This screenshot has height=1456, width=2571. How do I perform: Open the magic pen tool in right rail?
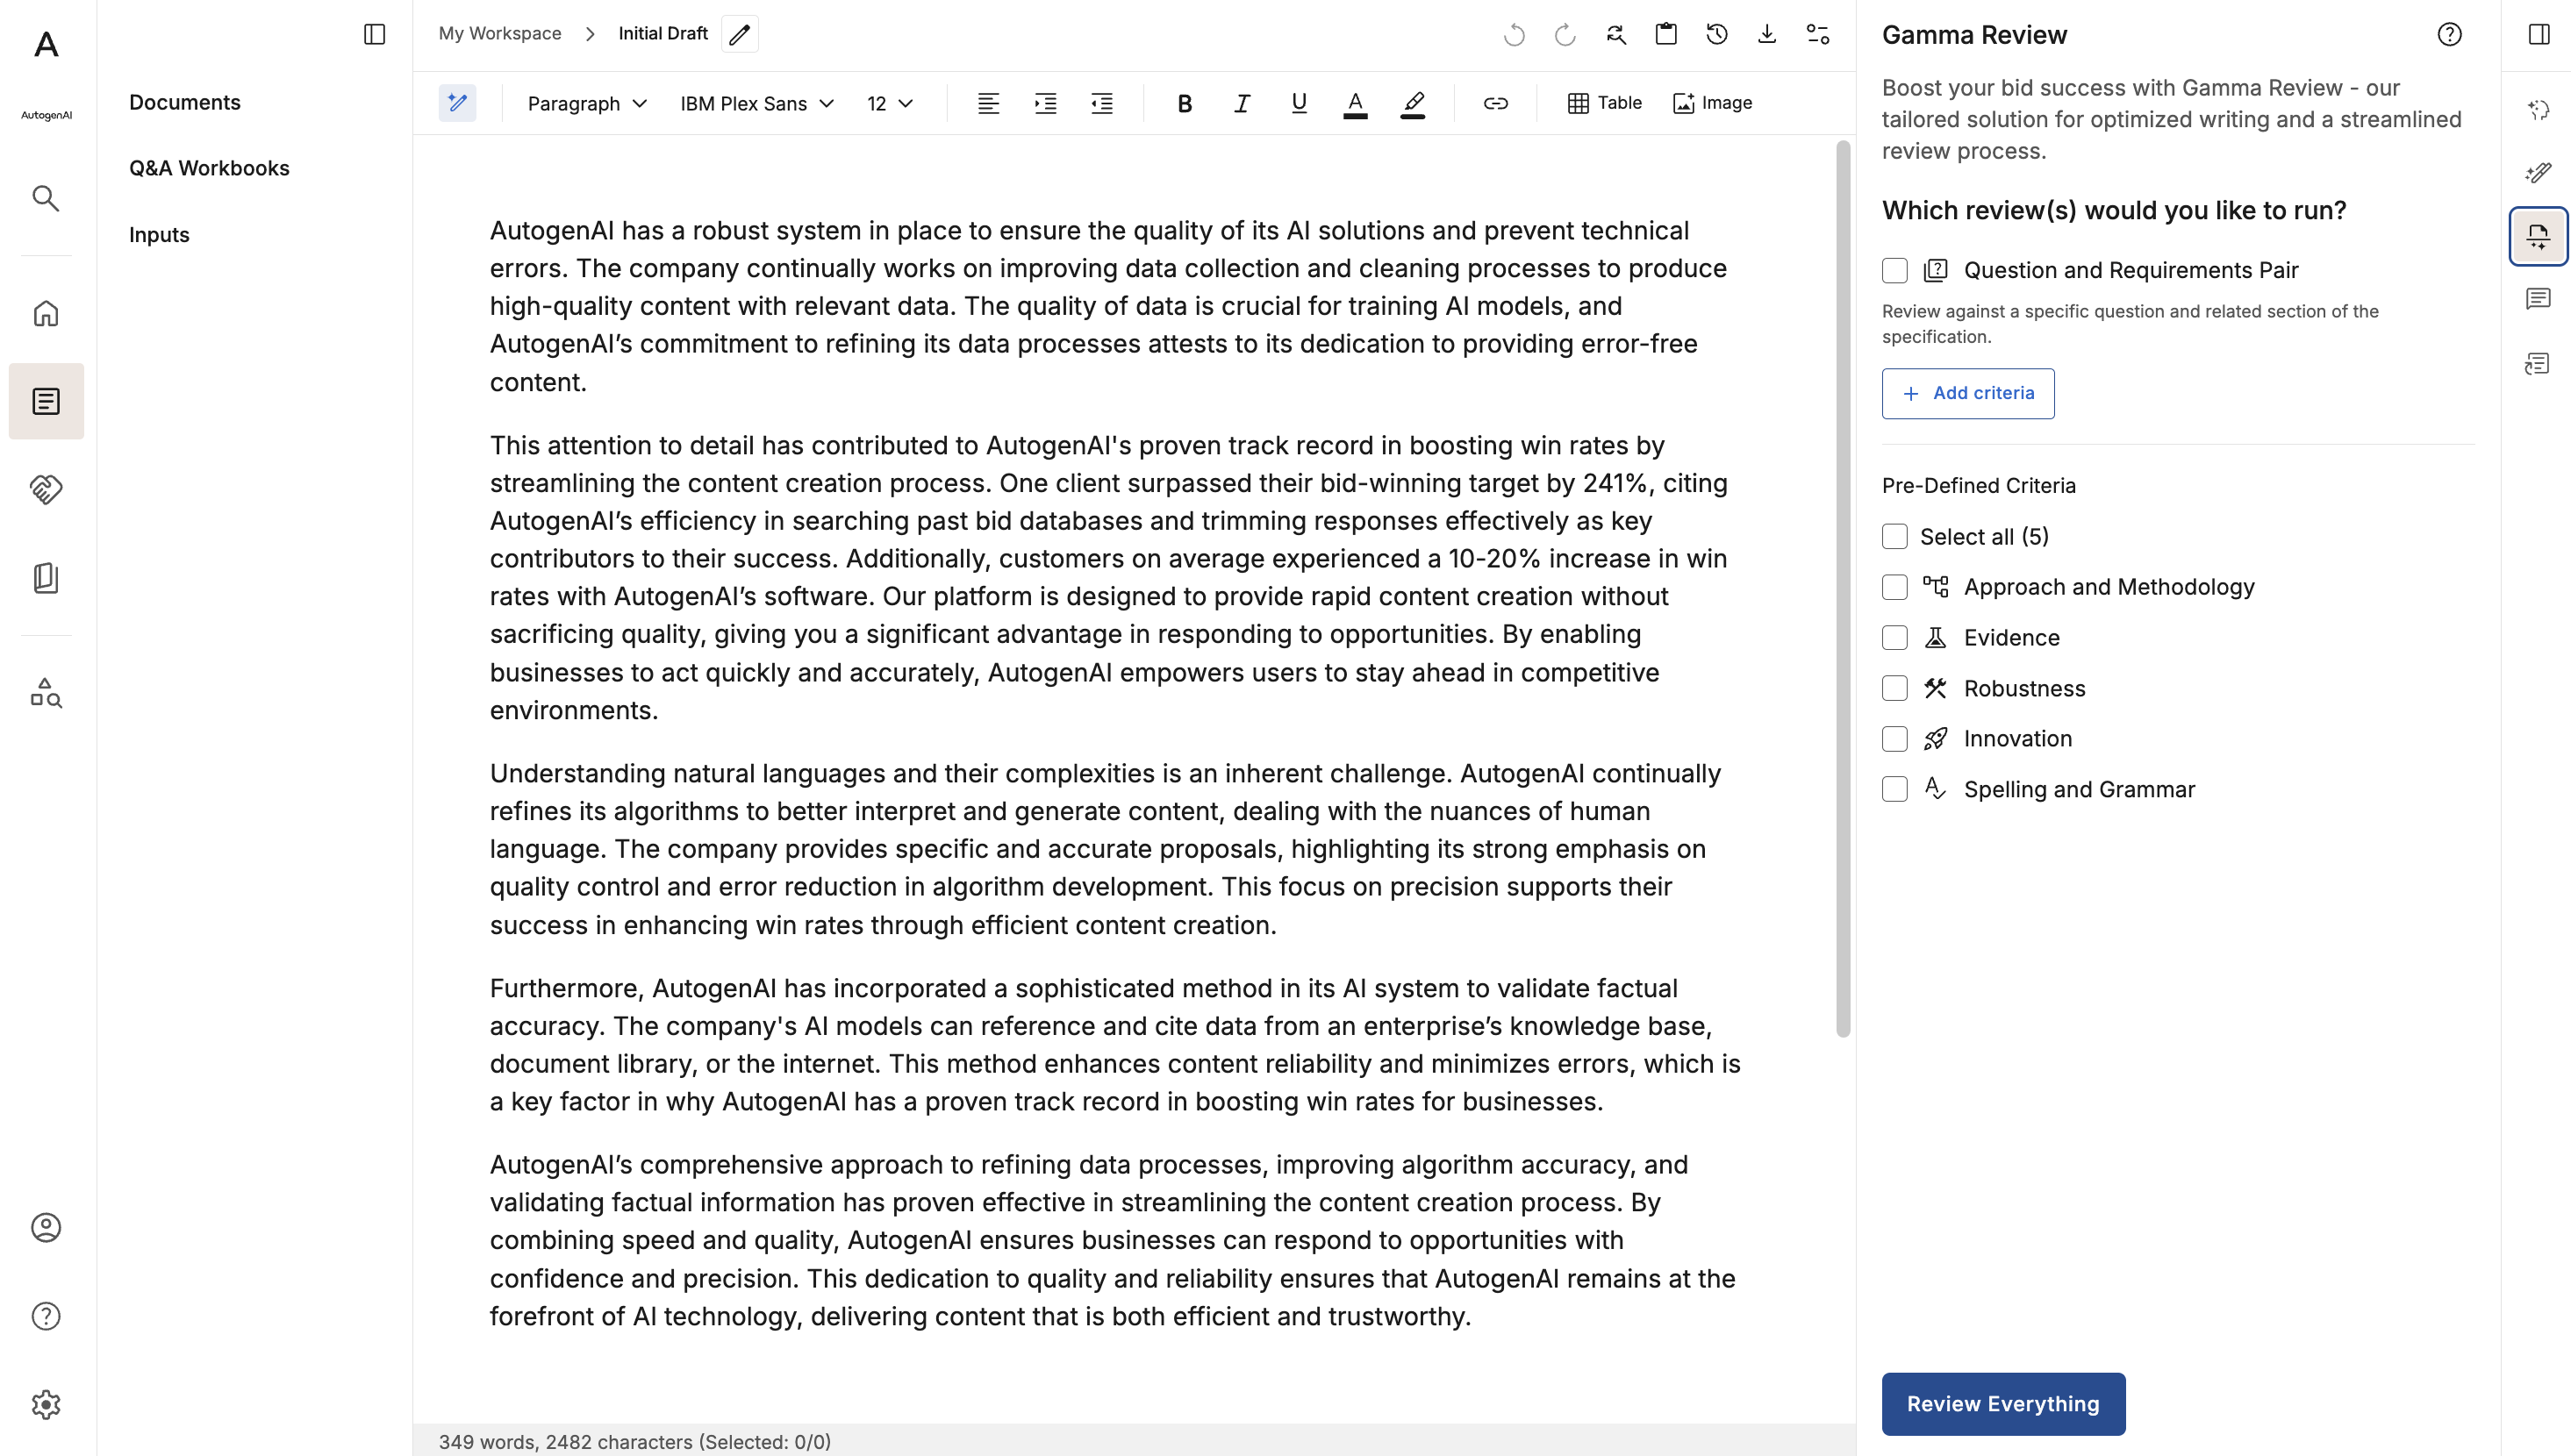[x=2538, y=173]
